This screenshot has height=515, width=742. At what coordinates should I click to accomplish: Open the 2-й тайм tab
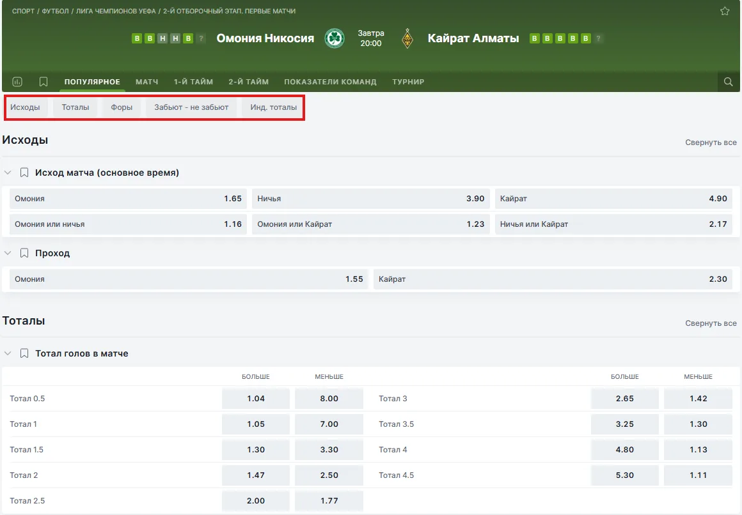248,82
